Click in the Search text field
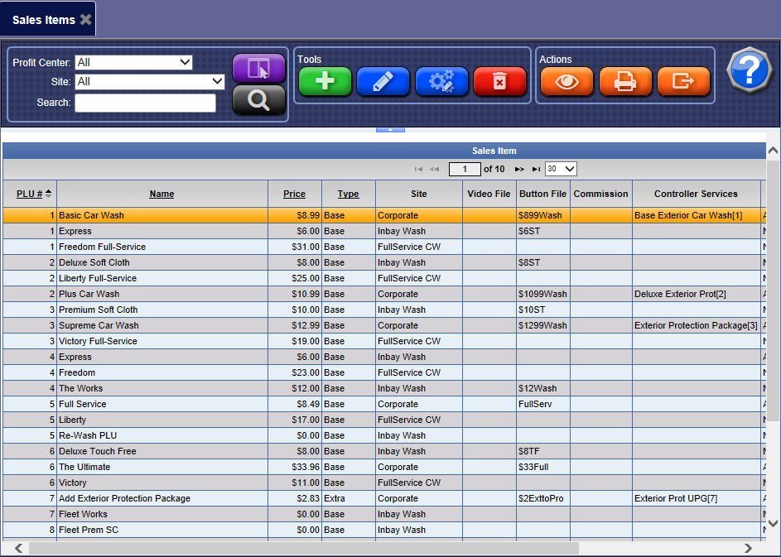 pos(145,103)
